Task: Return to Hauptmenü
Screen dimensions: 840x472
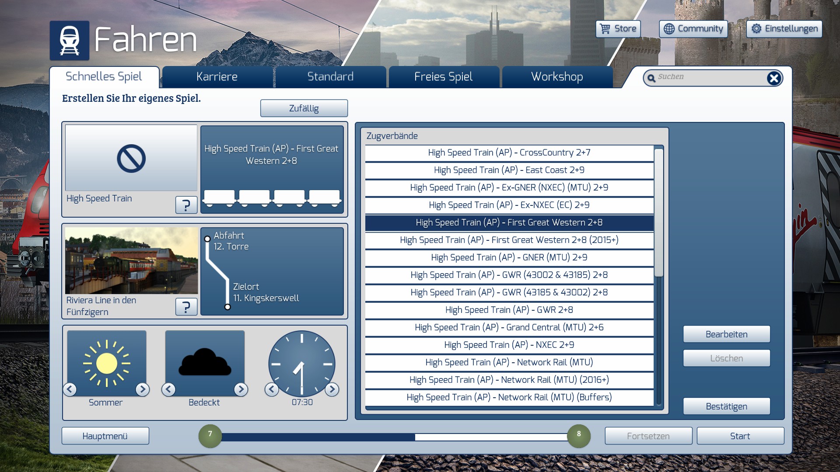Action: pos(105,436)
